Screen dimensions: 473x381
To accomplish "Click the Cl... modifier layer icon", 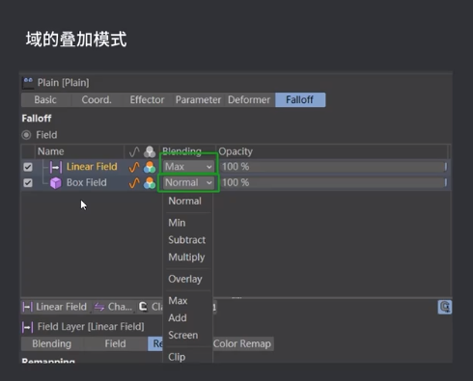I will point(143,307).
